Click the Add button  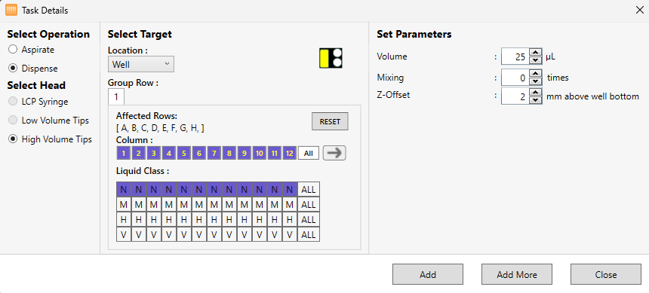click(428, 274)
